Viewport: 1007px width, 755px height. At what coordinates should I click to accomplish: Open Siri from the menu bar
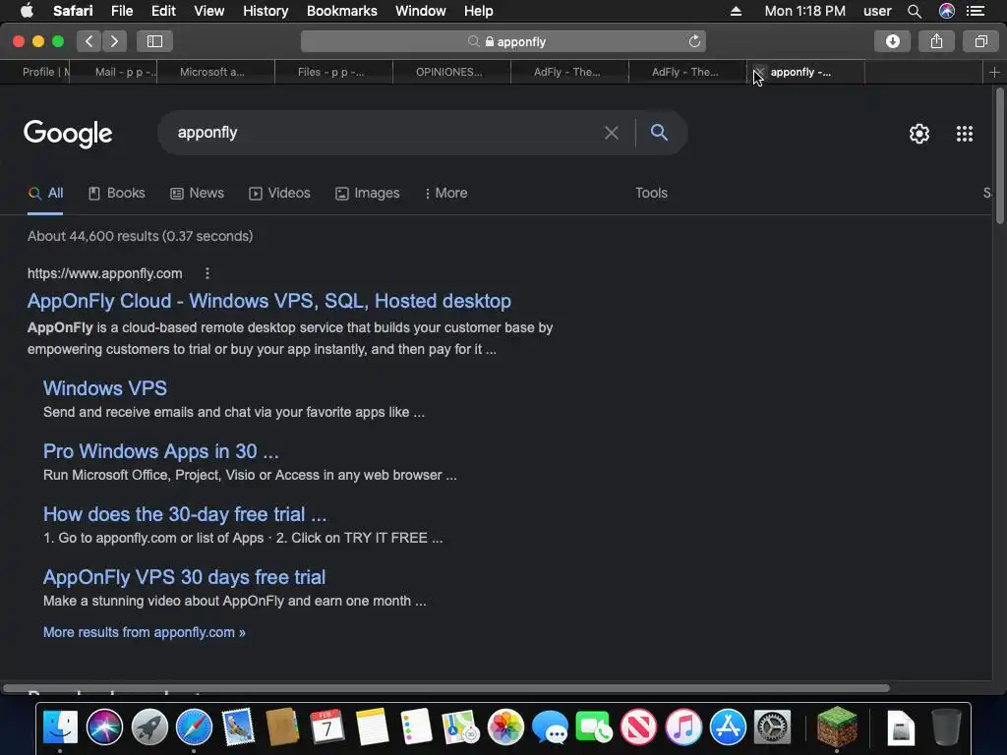tap(946, 11)
